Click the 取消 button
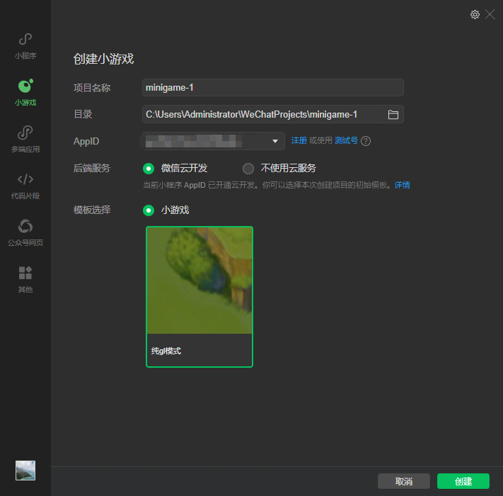The image size is (503, 496). click(x=404, y=481)
